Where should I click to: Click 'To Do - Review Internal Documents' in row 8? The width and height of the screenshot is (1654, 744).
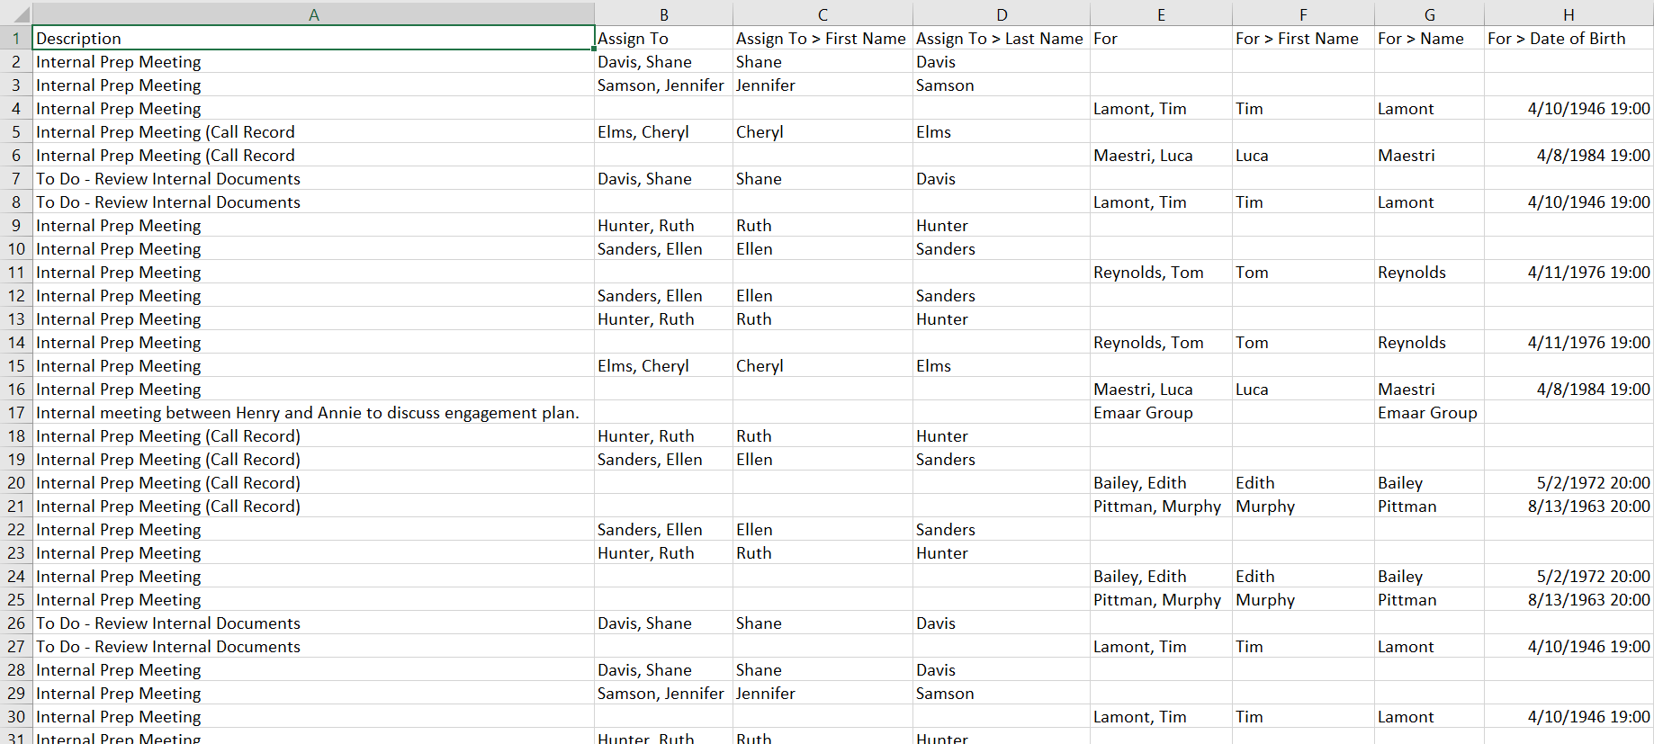coord(168,202)
